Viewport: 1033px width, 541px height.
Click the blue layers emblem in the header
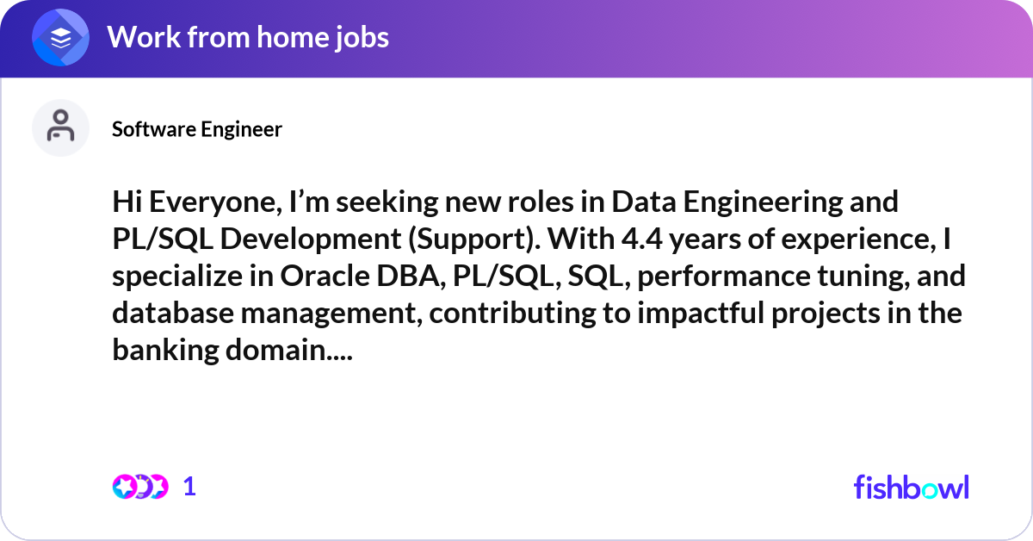coord(60,37)
